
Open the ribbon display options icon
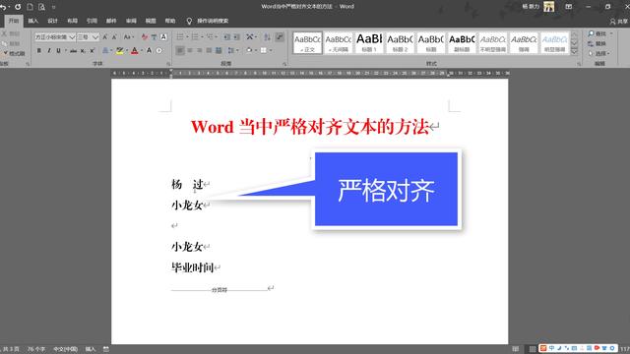(x=569, y=7)
